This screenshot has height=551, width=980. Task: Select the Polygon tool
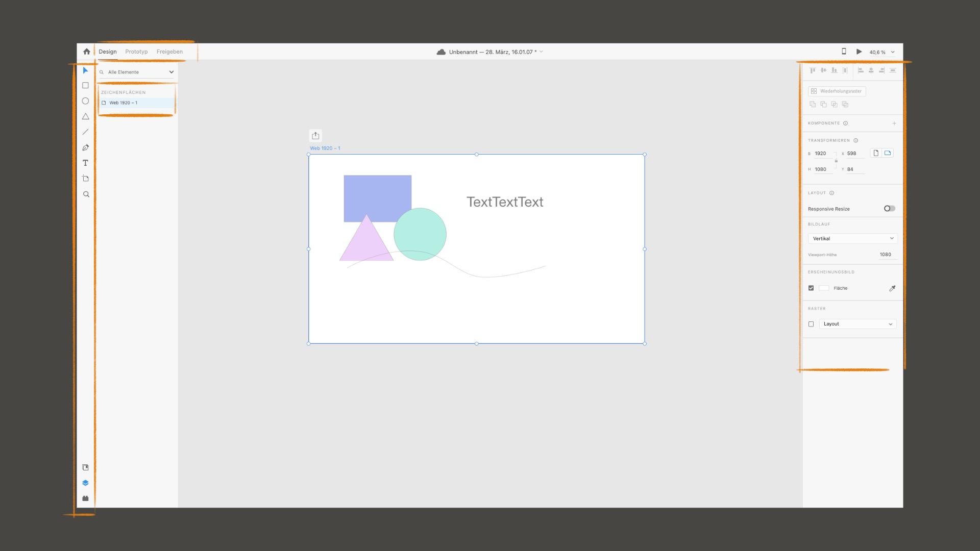coord(85,116)
